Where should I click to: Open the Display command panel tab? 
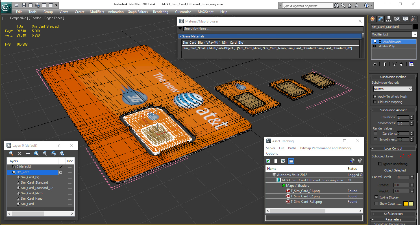pyautogui.click(x=405, y=19)
